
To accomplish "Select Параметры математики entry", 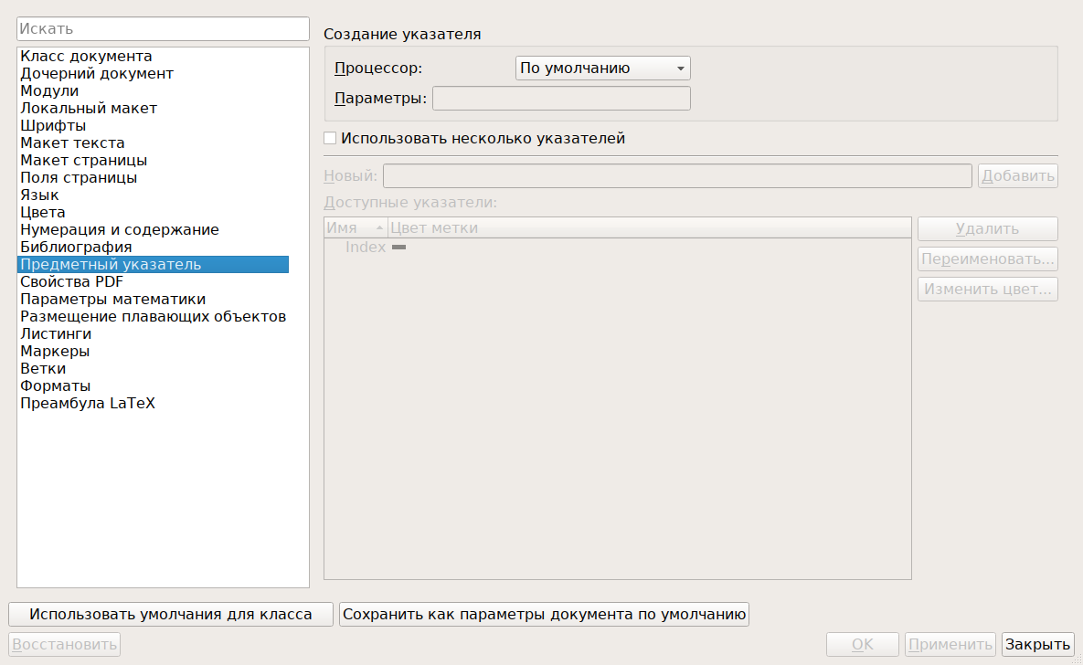I will tap(153, 299).
